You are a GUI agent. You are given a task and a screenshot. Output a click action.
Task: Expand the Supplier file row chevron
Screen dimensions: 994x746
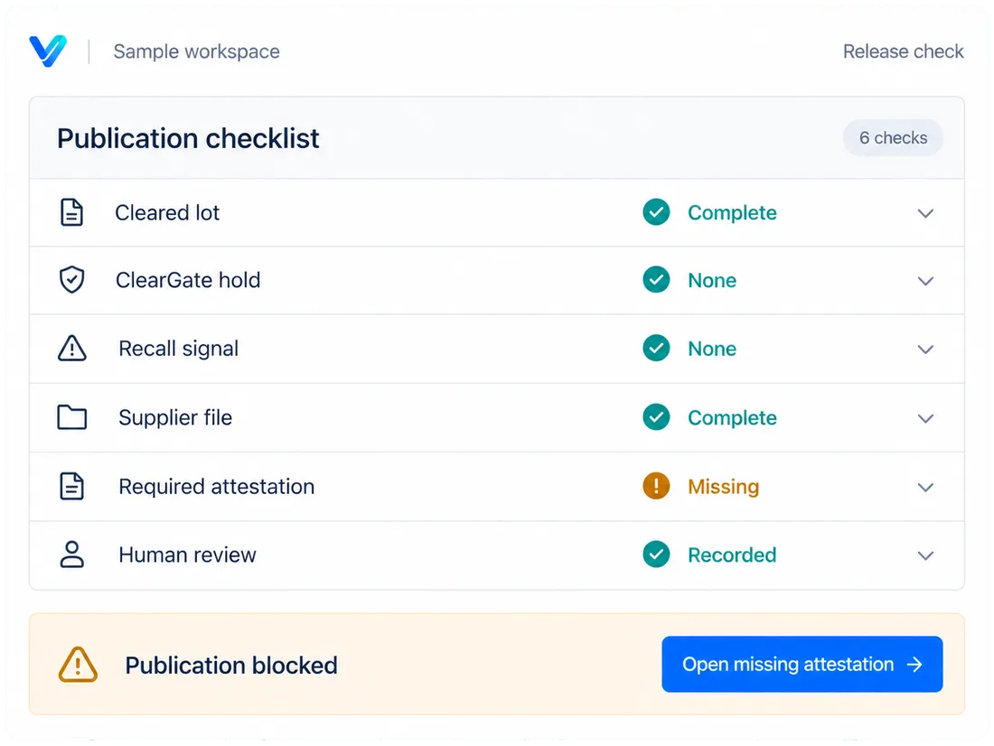tap(925, 418)
